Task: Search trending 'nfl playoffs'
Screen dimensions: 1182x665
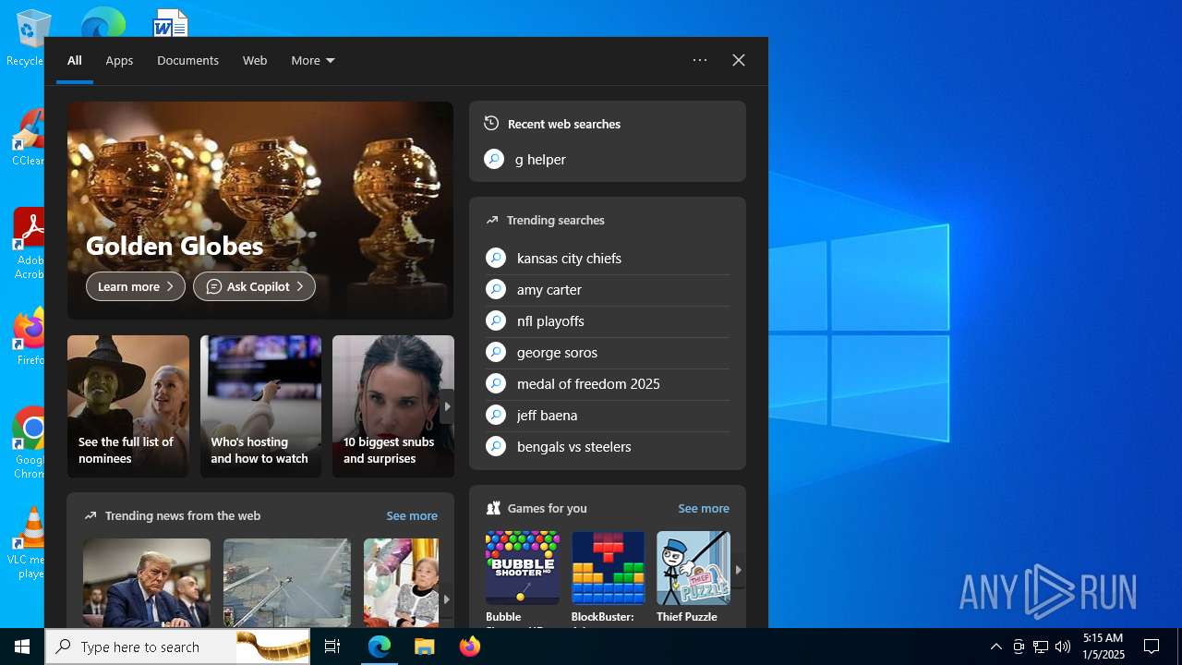Action: coord(608,321)
